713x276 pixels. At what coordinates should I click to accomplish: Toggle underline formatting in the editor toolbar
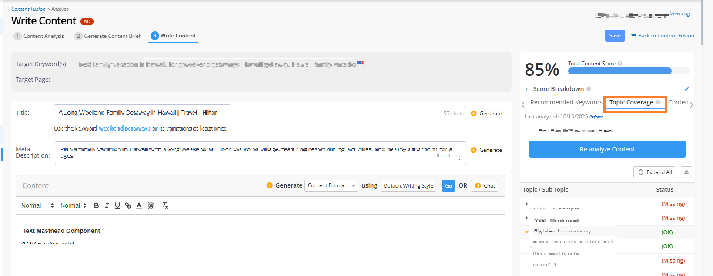pyautogui.click(x=117, y=205)
